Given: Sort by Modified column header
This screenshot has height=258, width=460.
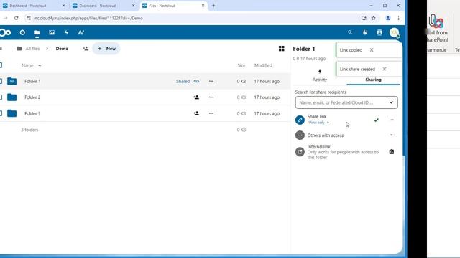Looking at the screenshot, I should (x=263, y=65).
